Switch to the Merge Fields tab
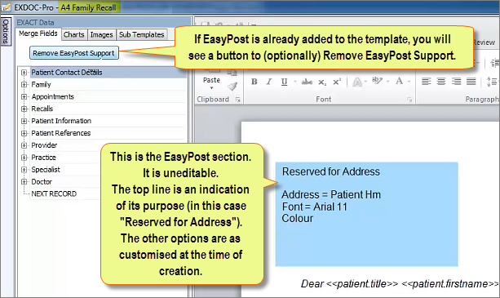500x298 pixels. coord(38,33)
